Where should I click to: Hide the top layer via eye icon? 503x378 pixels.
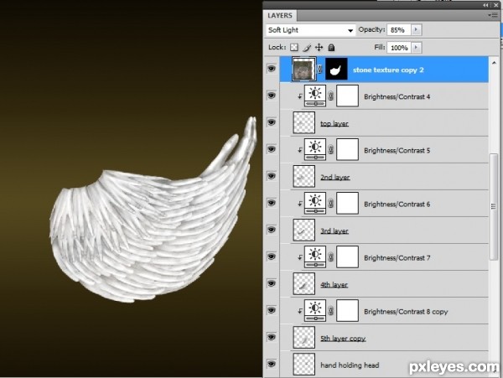pyautogui.click(x=272, y=122)
